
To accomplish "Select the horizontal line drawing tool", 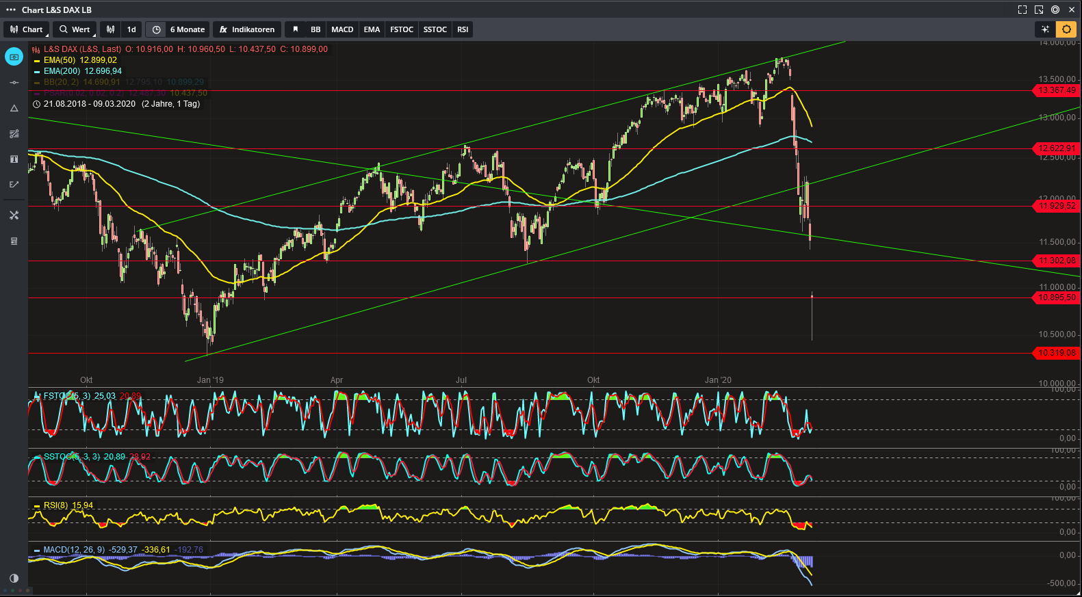I will click(14, 83).
